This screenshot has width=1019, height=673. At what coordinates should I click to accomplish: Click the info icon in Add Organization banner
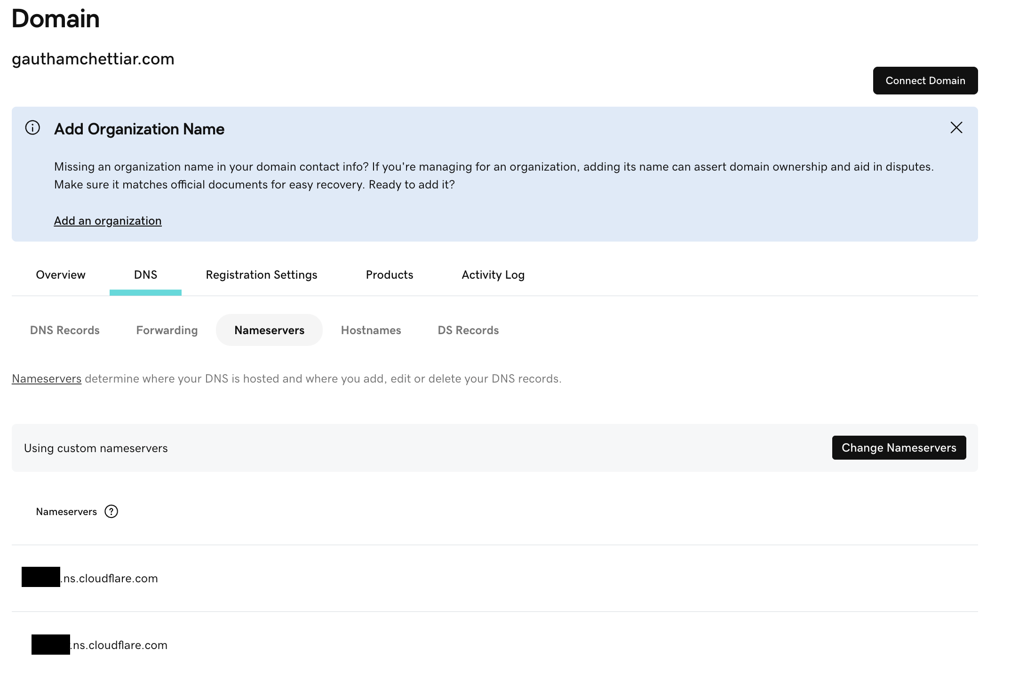click(x=32, y=127)
